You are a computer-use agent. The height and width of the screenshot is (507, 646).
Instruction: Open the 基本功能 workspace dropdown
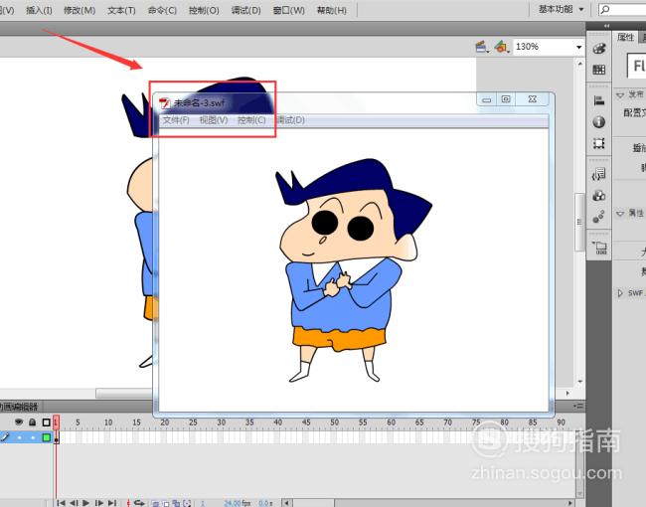(x=562, y=9)
